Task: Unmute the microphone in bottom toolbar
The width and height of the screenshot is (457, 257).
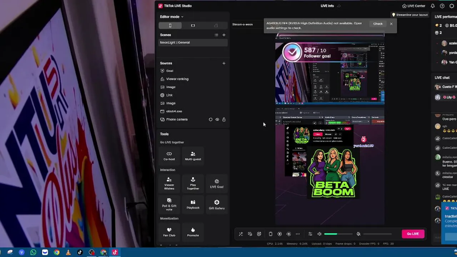Action: tap(358, 234)
